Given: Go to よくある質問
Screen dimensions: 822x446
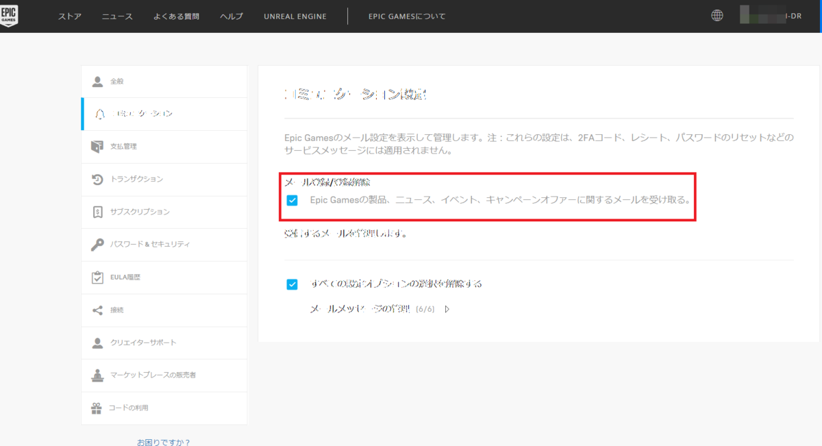Looking at the screenshot, I should click(x=177, y=16).
